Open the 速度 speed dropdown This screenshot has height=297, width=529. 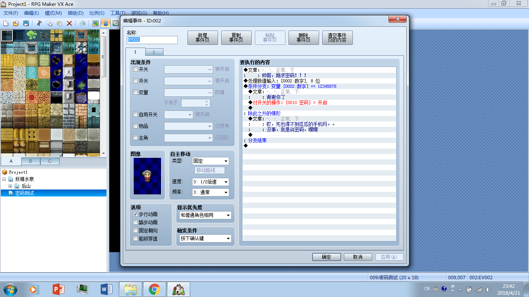211,182
